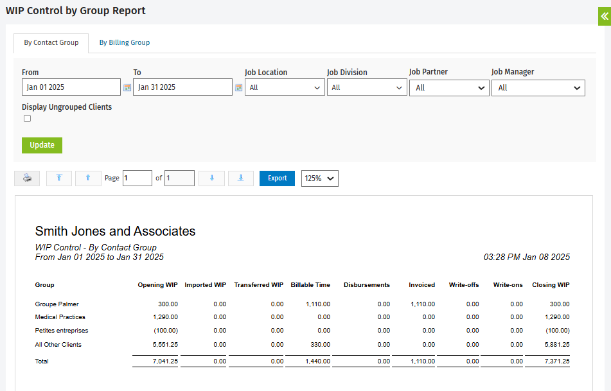Open Job Location dropdown
Screen dimensions: 611x391
click(285, 87)
